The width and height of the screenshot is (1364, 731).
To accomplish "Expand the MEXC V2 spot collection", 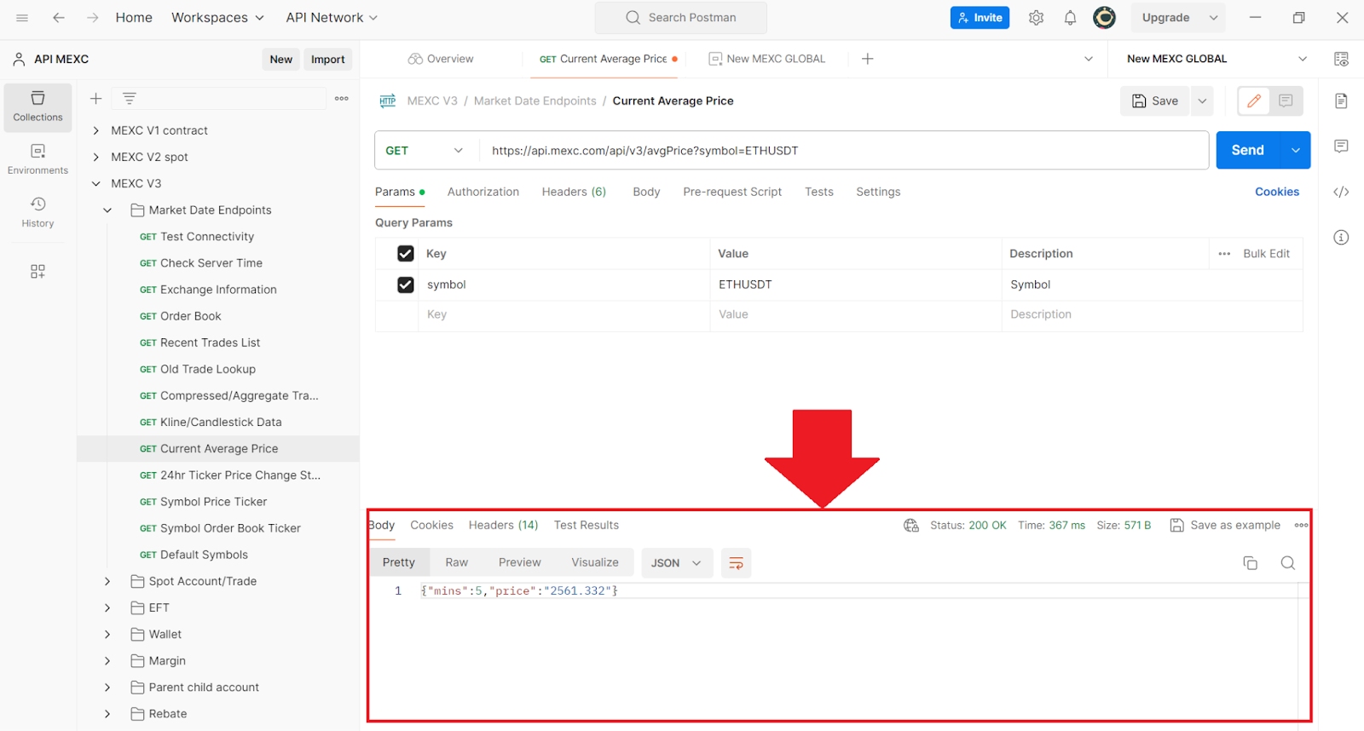I will 96,157.
